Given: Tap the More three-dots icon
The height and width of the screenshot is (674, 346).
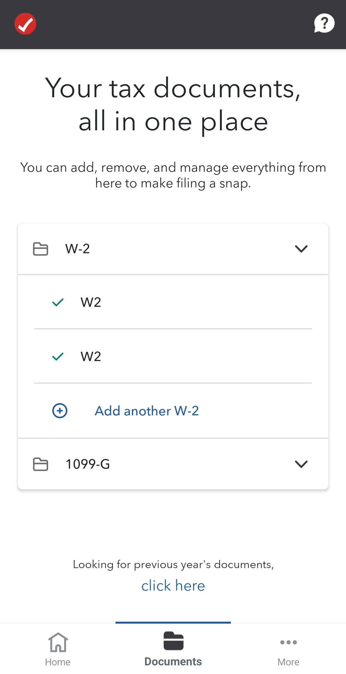Looking at the screenshot, I should [288, 642].
